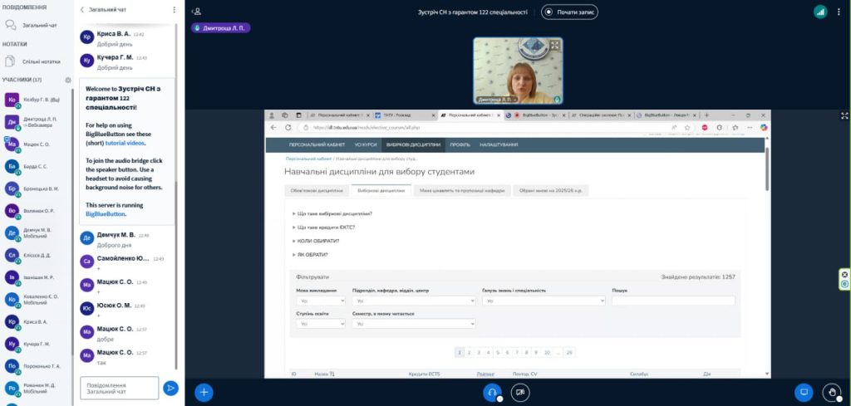Open the participants settings gear
851x406 pixels.
(x=68, y=80)
